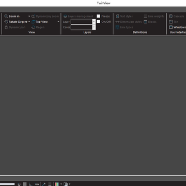Click the Cascade windows icon
Image resolution: width=186 pixels, height=186 pixels.
pyautogui.click(x=171, y=17)
